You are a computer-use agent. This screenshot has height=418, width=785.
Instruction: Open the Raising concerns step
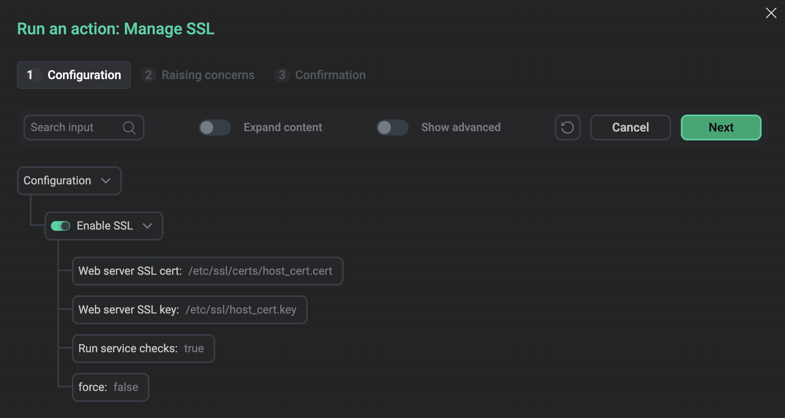pos(208,75)
